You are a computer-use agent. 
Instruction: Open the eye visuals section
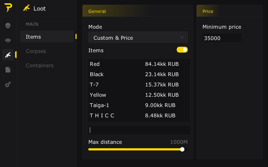click(x=8, y=40)
